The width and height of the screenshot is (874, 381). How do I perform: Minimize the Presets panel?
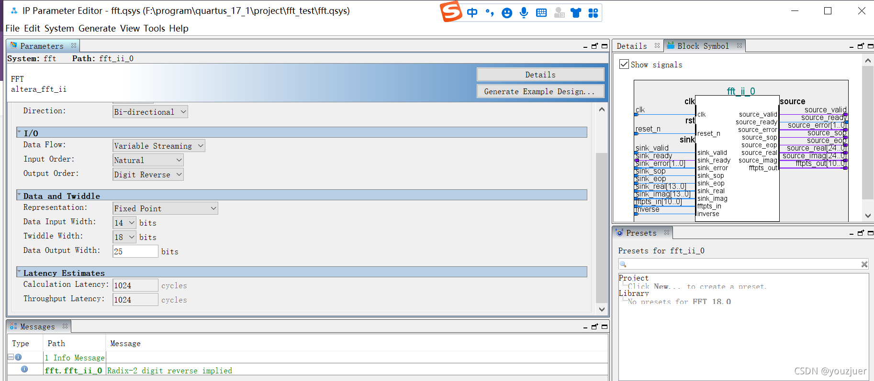pos(852,233)
